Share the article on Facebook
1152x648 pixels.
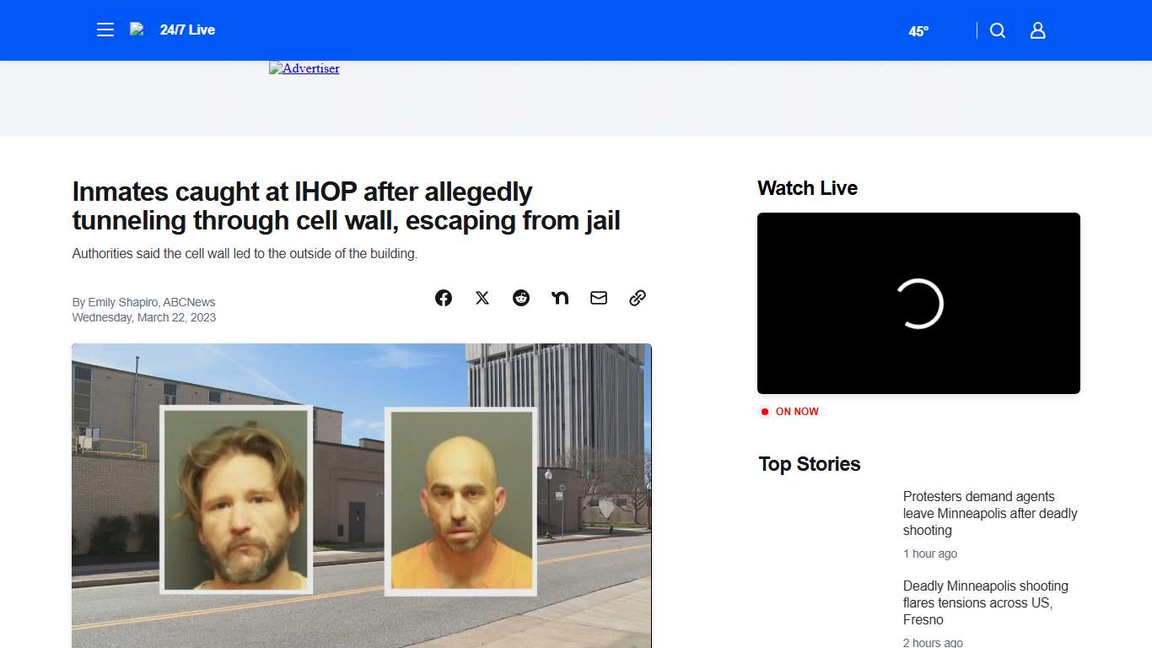[x=443, y=298]
